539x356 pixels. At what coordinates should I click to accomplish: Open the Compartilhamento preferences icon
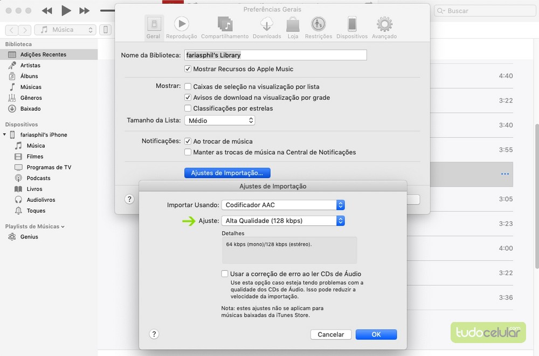225,24
